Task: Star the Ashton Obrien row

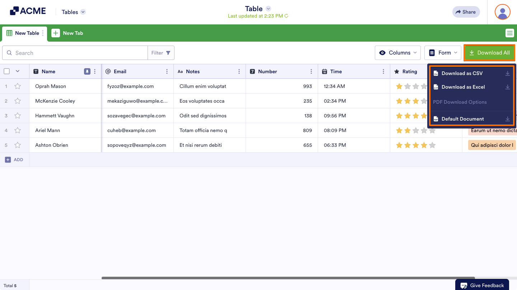Action: [x=17, y=145]
